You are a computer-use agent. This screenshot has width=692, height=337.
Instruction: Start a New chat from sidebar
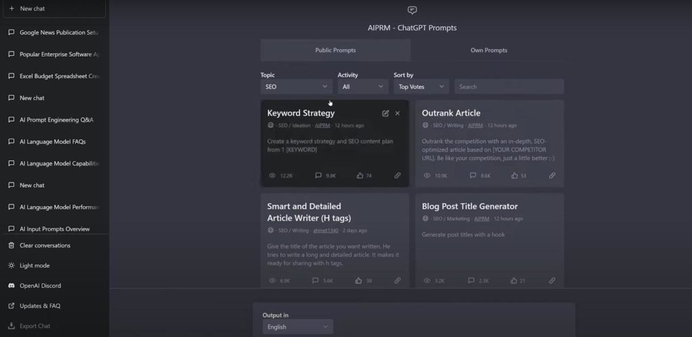point(54,9)
